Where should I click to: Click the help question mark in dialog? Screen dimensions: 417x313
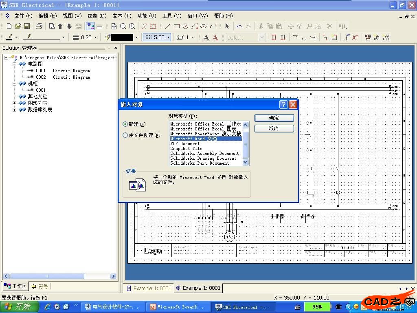click(283, 104)
